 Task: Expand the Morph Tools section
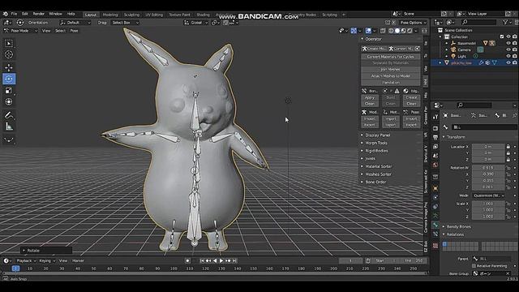[x=376, y=143]
